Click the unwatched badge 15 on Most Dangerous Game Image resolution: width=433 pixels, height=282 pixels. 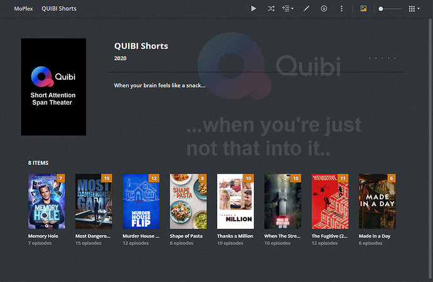click(x=107, y=178)
